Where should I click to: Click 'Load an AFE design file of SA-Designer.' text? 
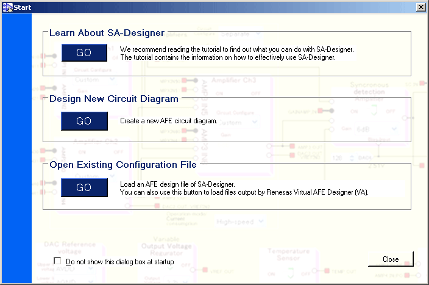click(x=177, y=184)
